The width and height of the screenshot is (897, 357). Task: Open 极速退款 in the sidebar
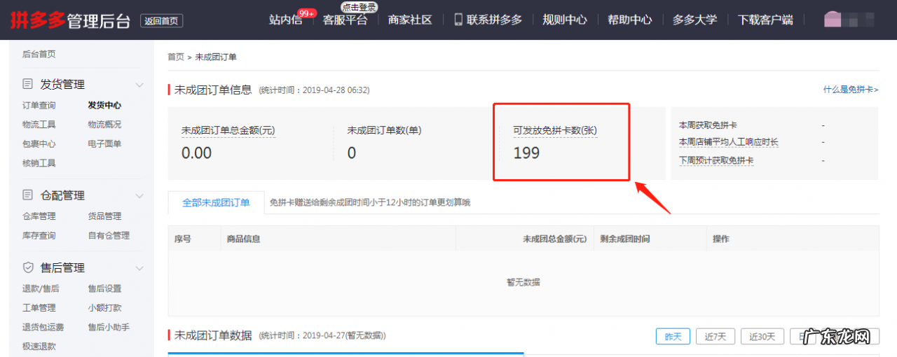click(39, 346)
